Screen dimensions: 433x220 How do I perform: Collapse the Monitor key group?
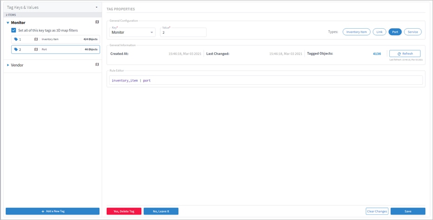pos(8,23)
